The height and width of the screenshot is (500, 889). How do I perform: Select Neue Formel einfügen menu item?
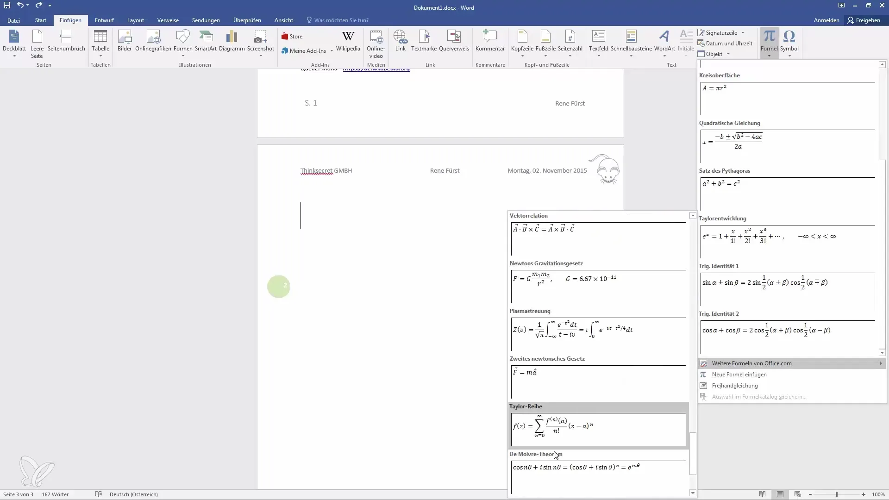pos(792,375)
